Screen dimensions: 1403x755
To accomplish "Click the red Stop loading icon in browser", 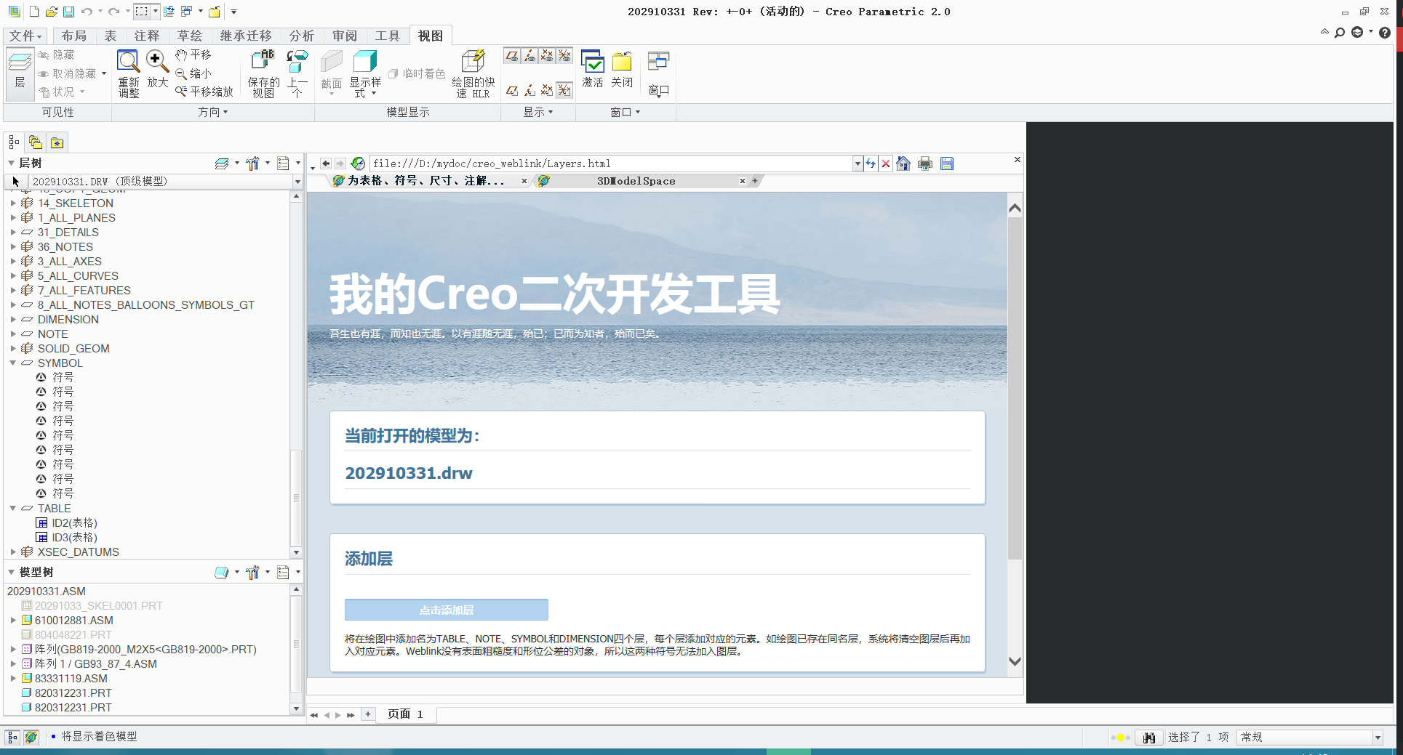I will point(886,163).
